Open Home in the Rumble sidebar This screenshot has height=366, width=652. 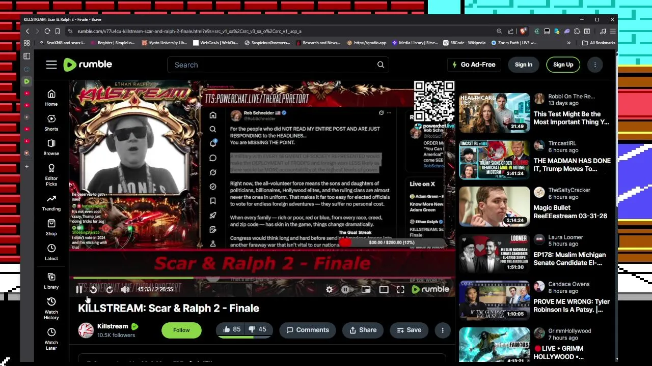pos(51,98)
